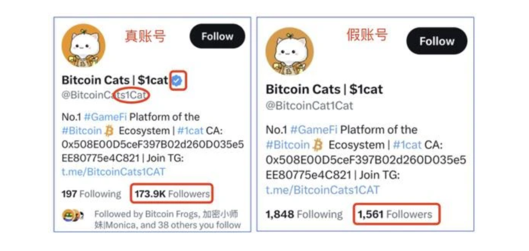This screenshot has width=529, height=251.
Task: Click the @BitcoinCat1Cat handle
Action: pyautogui.click(x=309, y=106)
